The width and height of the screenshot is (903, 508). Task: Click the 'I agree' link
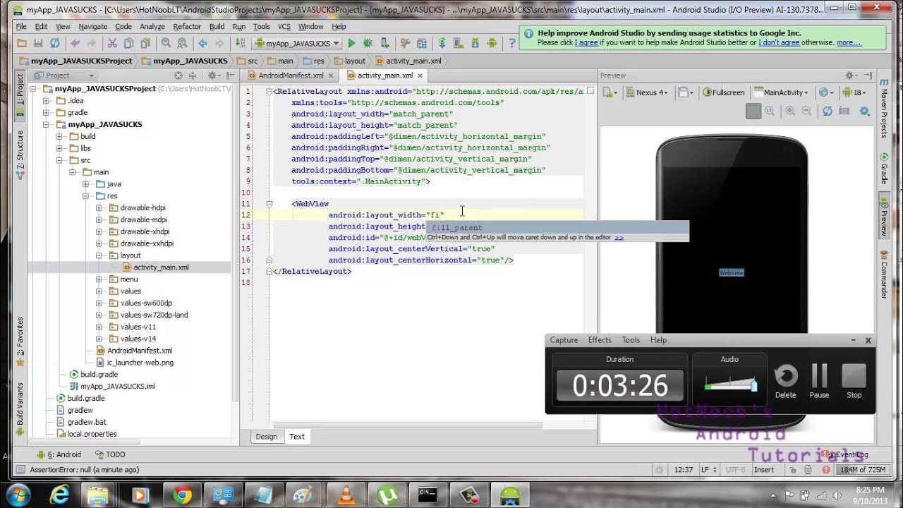586,42
